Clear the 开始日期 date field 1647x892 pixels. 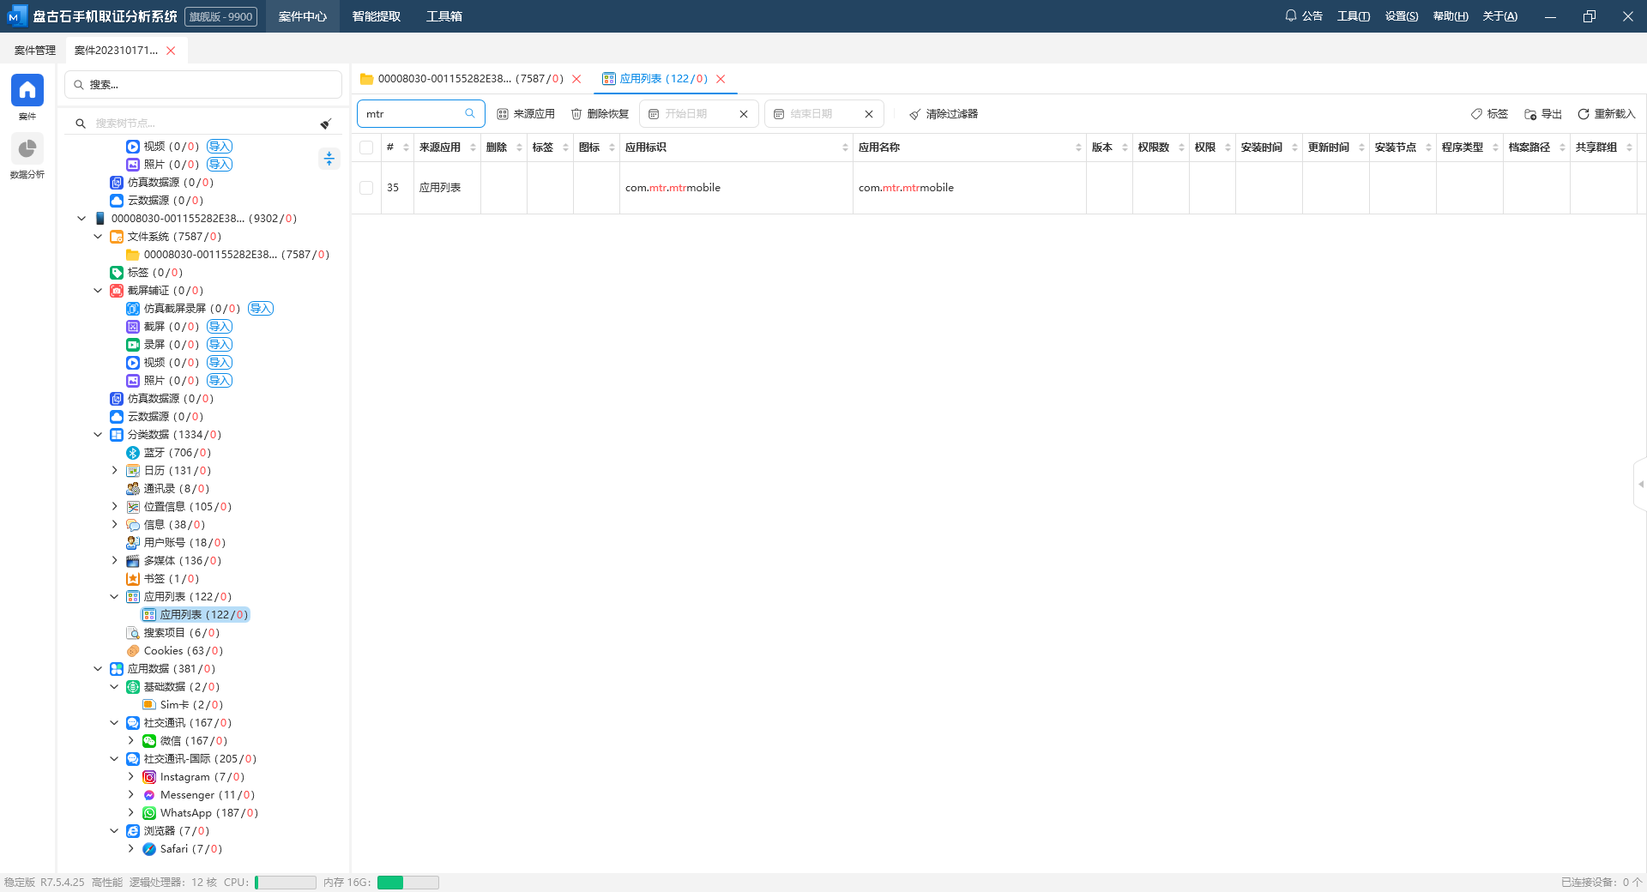pos(744,114)
